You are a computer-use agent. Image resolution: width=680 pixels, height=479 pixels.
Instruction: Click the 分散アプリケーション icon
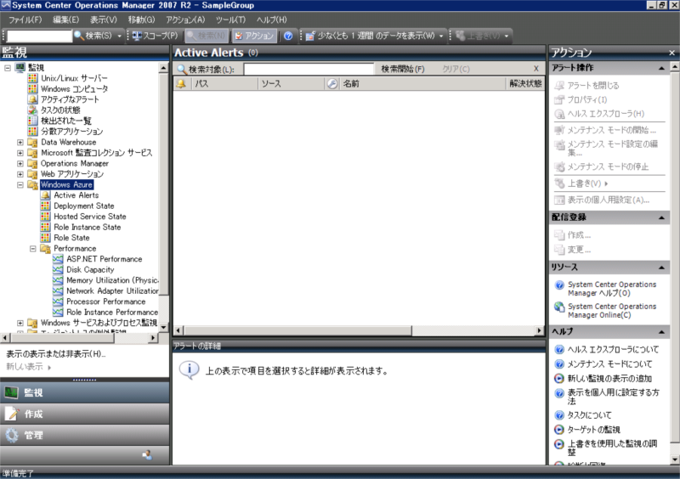[32, 132]
